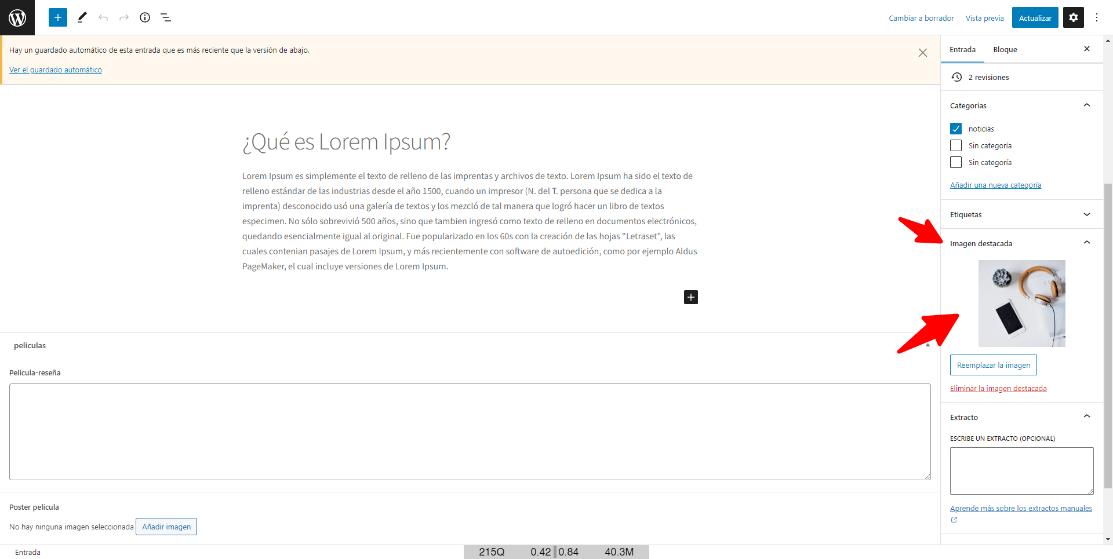This screenshot has width=1113, height=559.
Task: Undo the last change
Action: pyautogui.click(x=103, y=17)
